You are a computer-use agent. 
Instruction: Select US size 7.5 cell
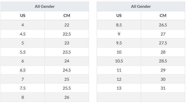pyautogui.click(x=23, y=88)
